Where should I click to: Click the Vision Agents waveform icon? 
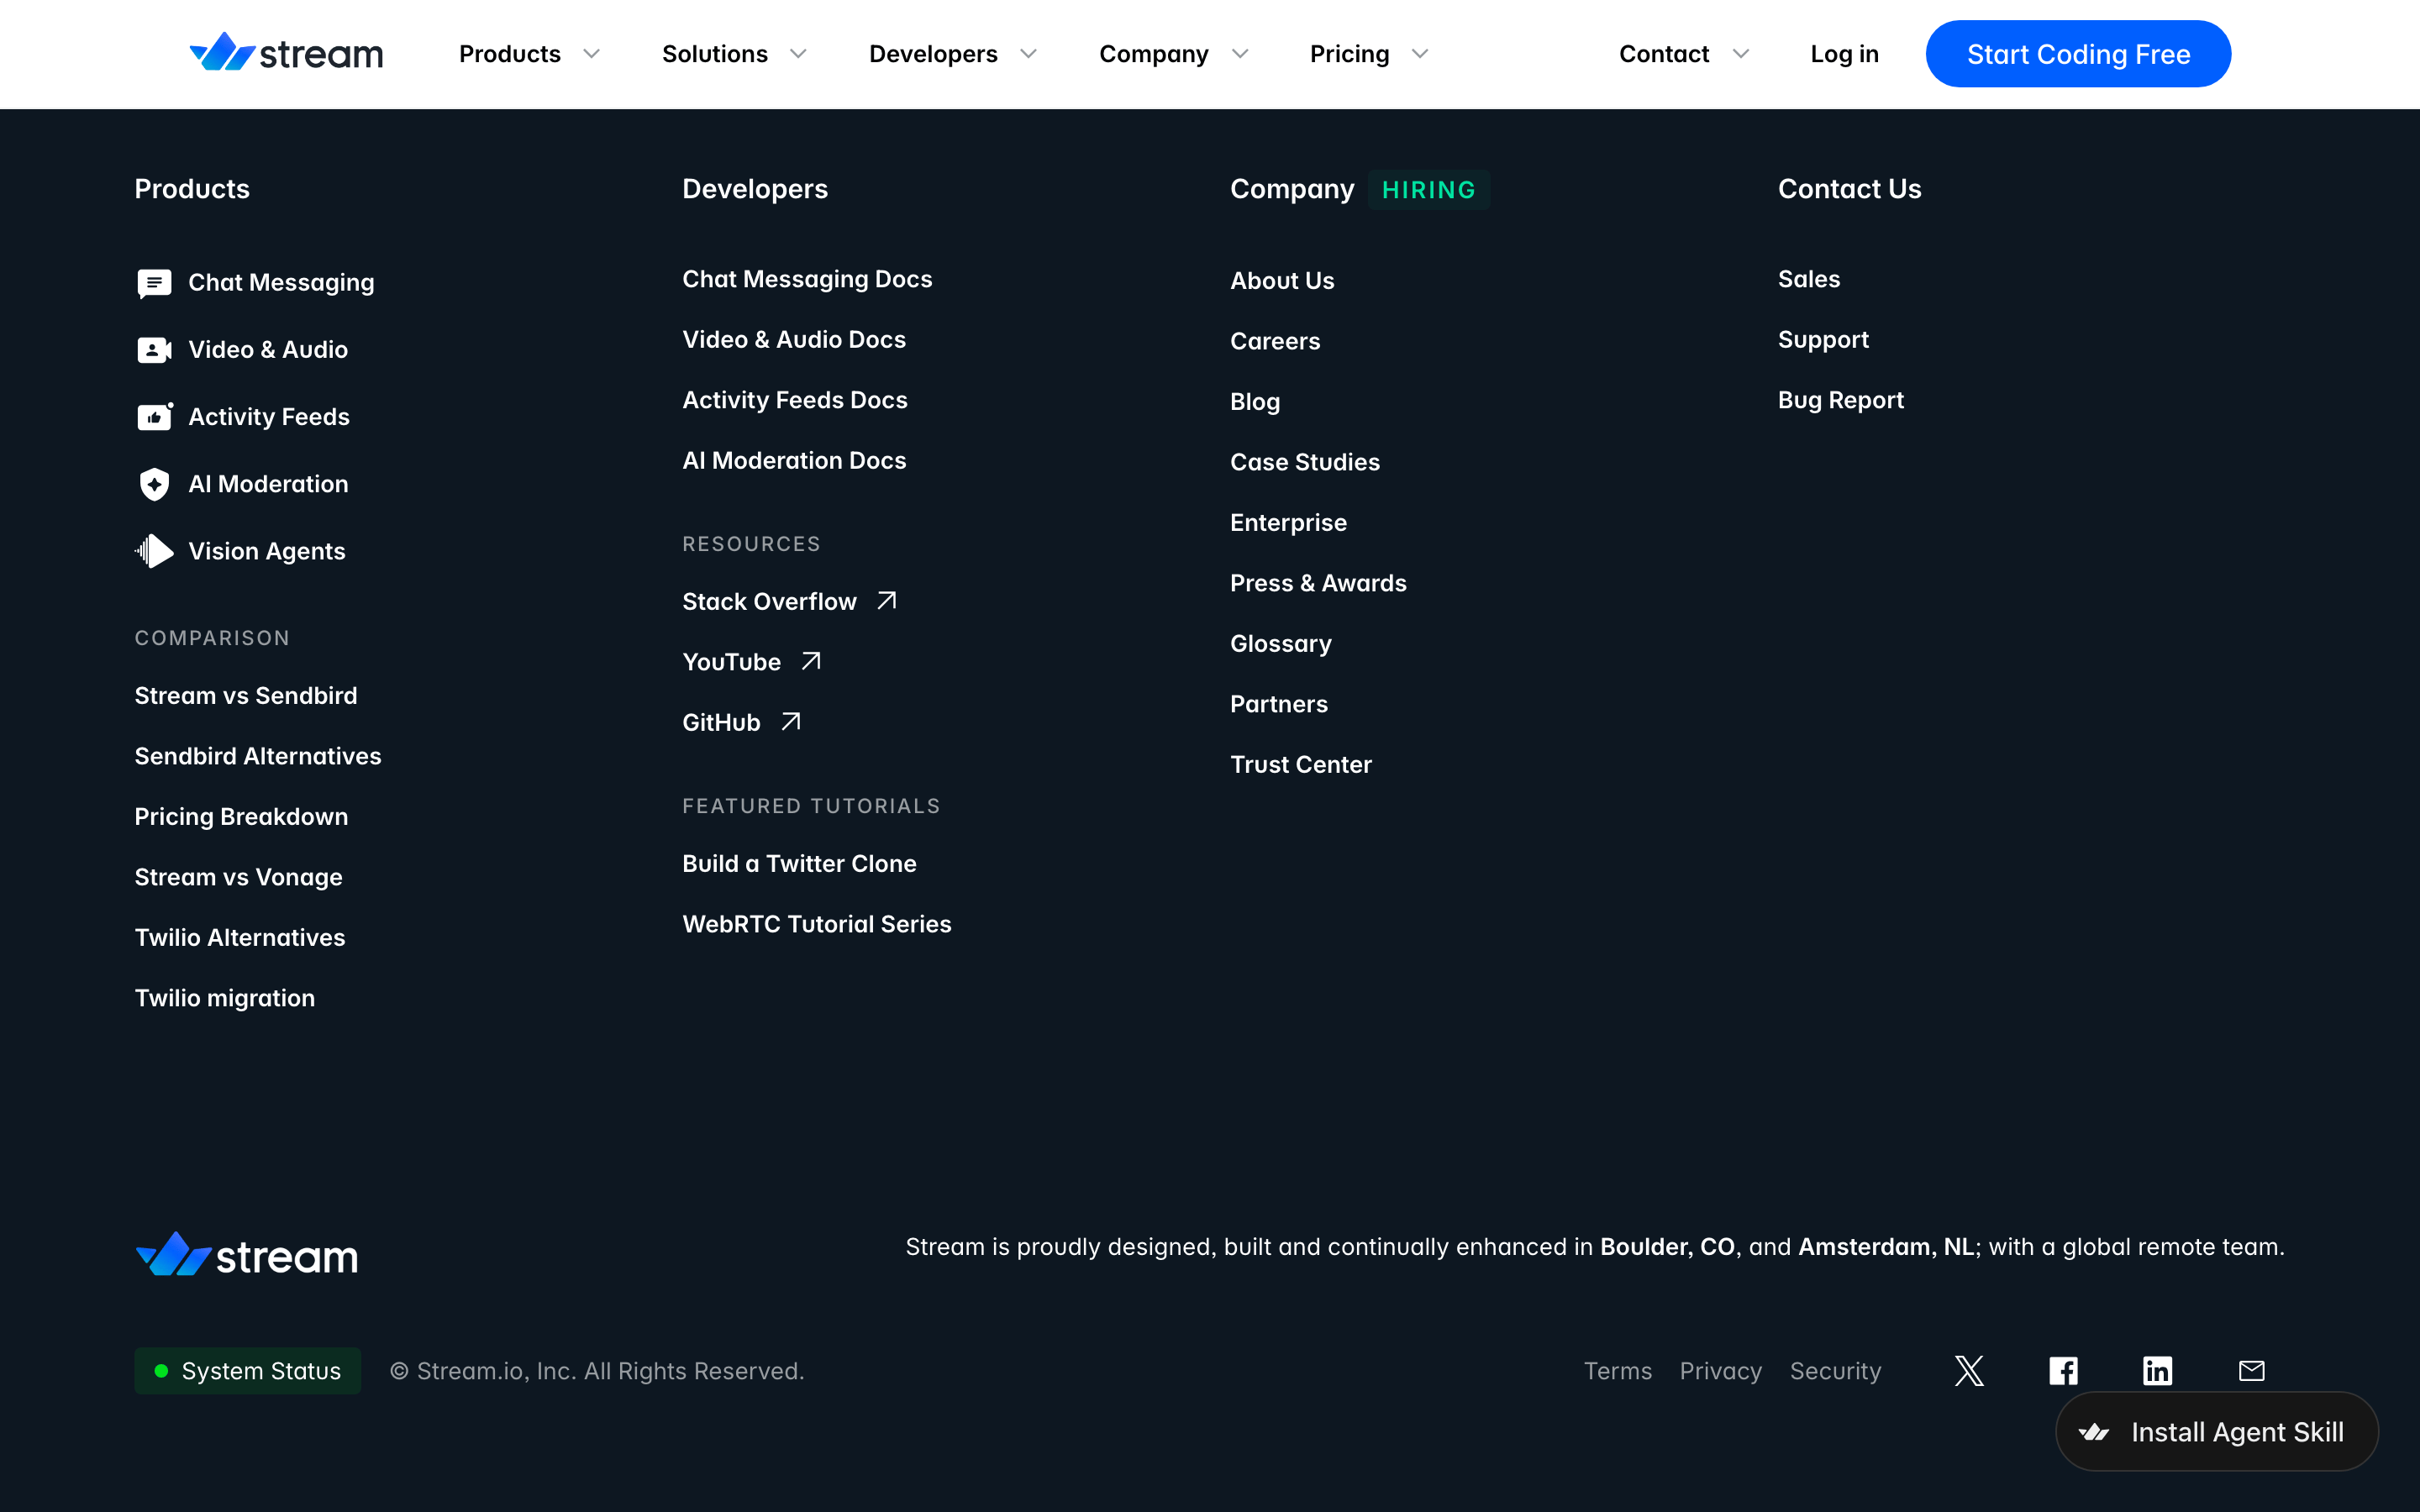click(154, 551)
